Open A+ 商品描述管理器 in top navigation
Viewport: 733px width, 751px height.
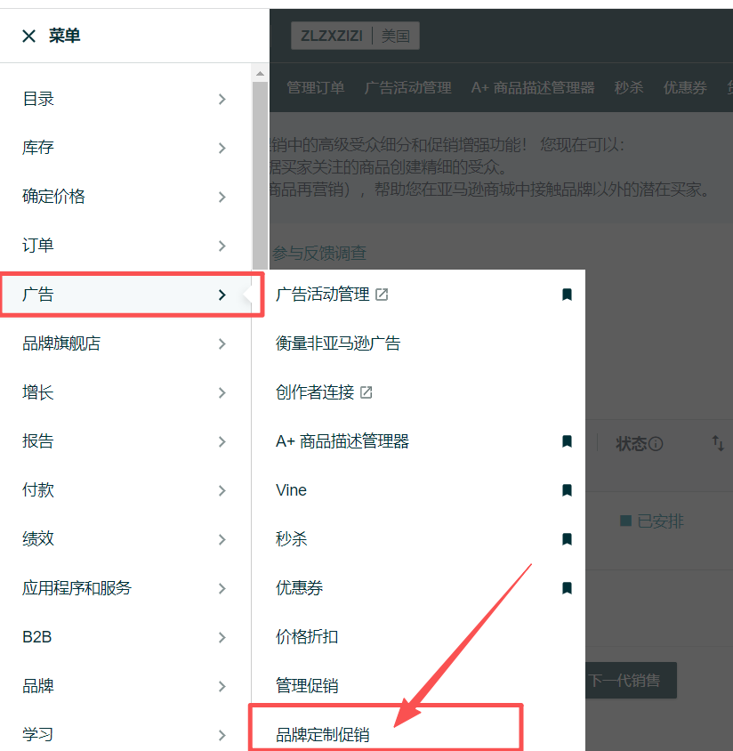point(533,88)
